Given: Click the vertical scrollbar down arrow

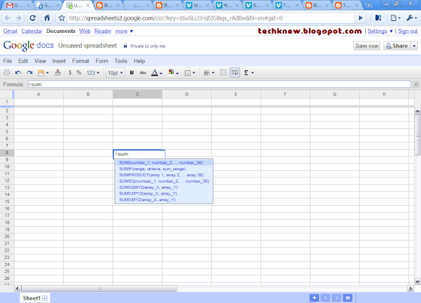Looking at the screenshot, I should (x=418, y=281).
